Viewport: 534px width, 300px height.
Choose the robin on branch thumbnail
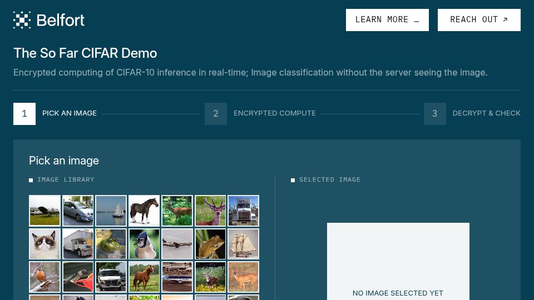tap(44, 277)
